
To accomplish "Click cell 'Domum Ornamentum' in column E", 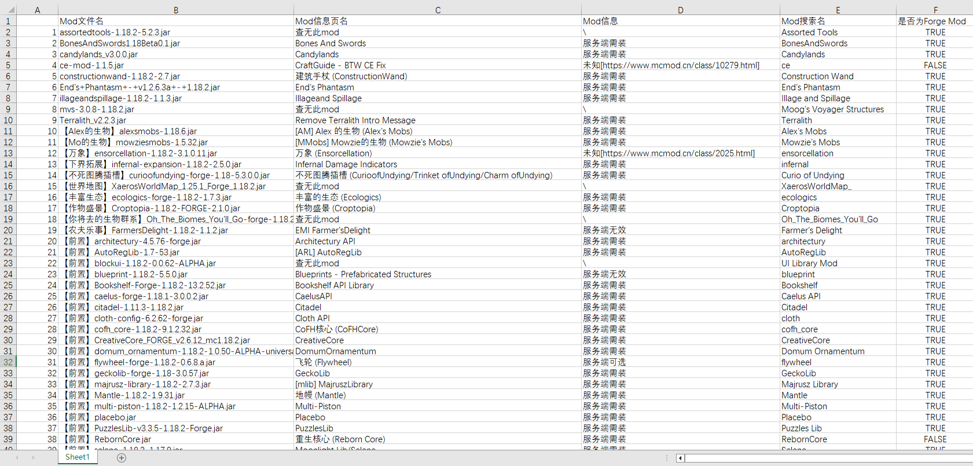I will click(838, 351).
